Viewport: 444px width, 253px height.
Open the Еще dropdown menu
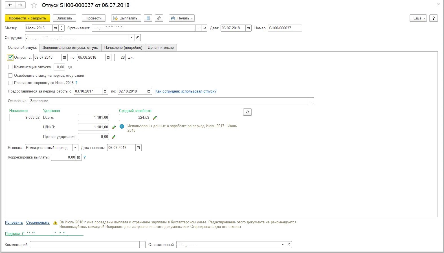418,18
